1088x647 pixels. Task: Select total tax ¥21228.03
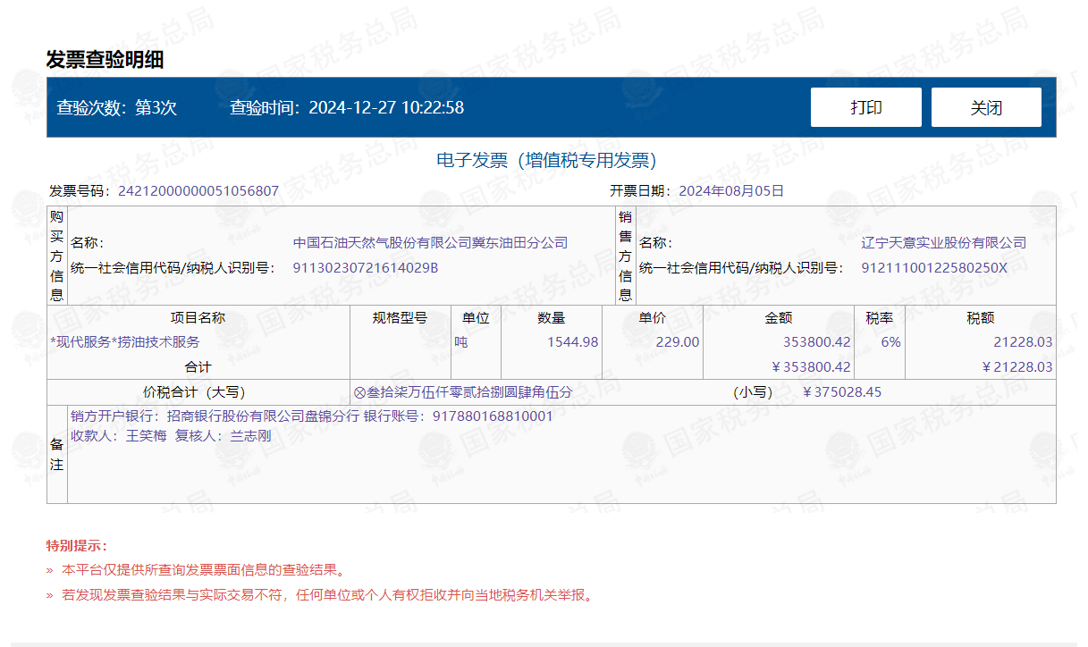point(1017,366)
